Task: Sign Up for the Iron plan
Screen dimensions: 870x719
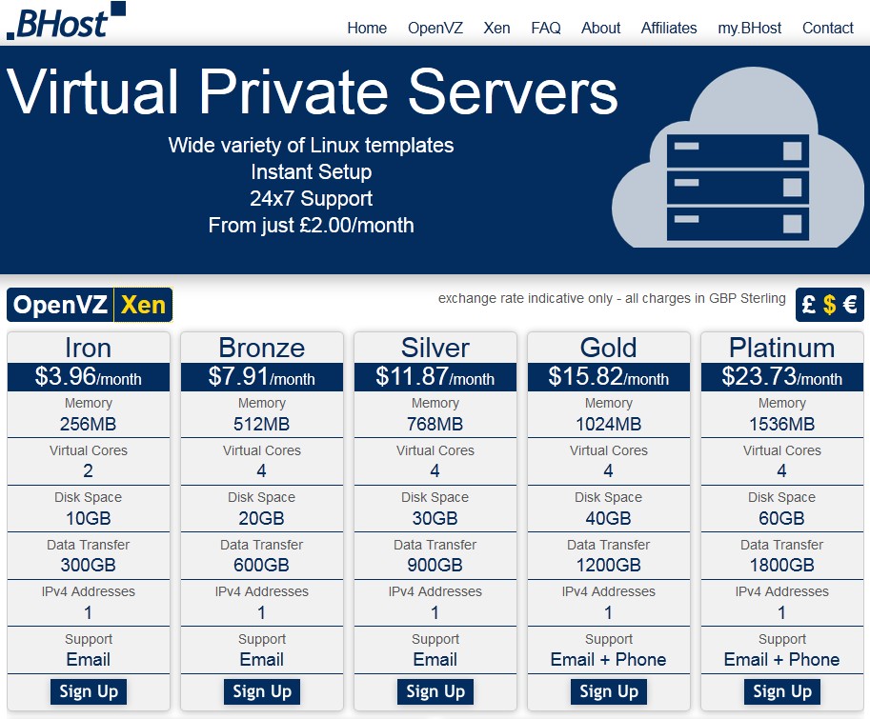Action: point(89,691)
